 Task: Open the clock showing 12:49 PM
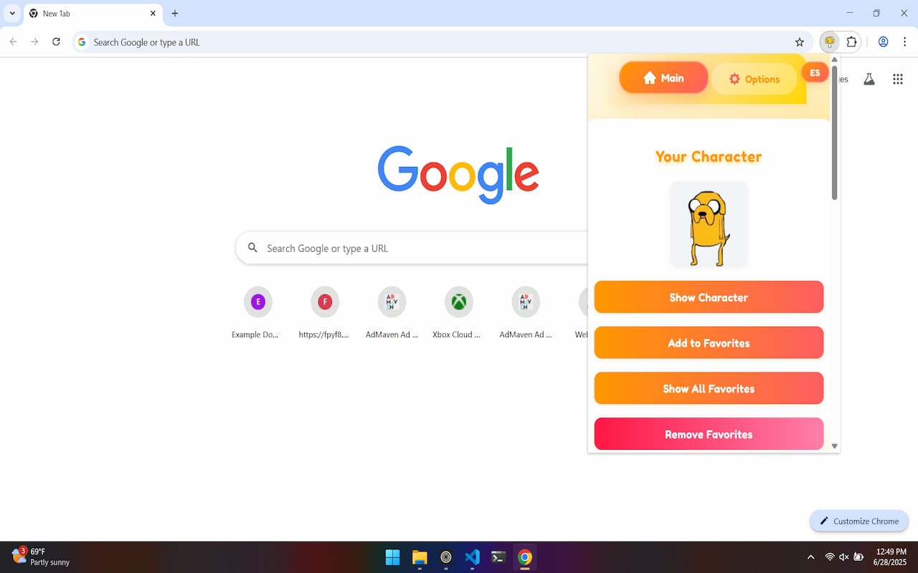tap(891, 557)
